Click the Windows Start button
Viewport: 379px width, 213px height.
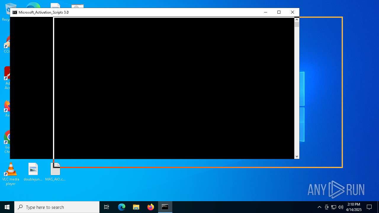pos(7,207)
